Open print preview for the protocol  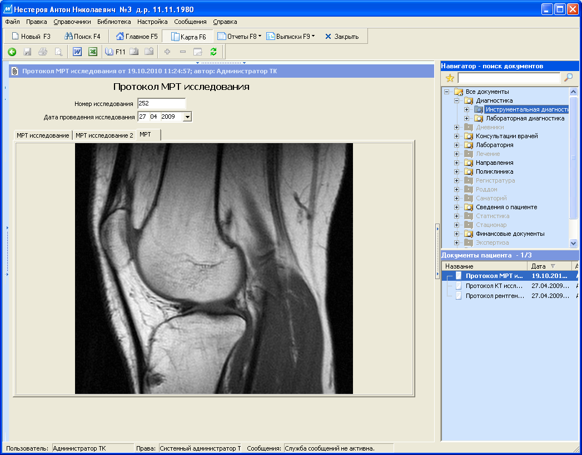58,51
